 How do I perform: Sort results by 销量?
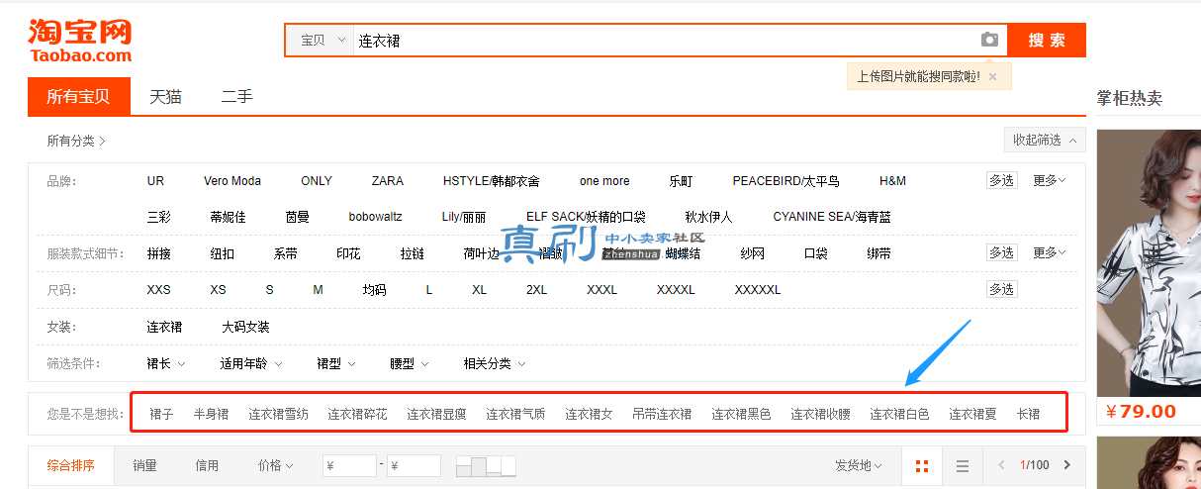(x=145, y=465)
